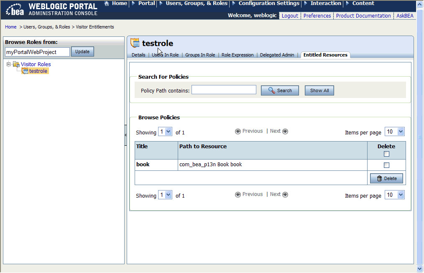Click the Title column header

point(156,150)
